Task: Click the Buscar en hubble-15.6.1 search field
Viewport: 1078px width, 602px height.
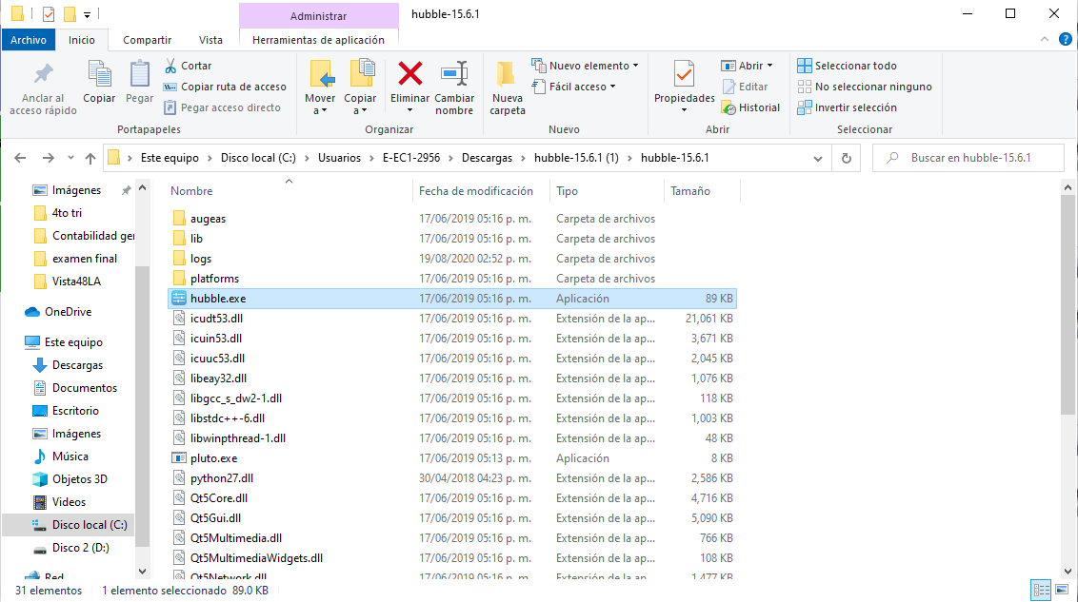Action: point(968,158)
